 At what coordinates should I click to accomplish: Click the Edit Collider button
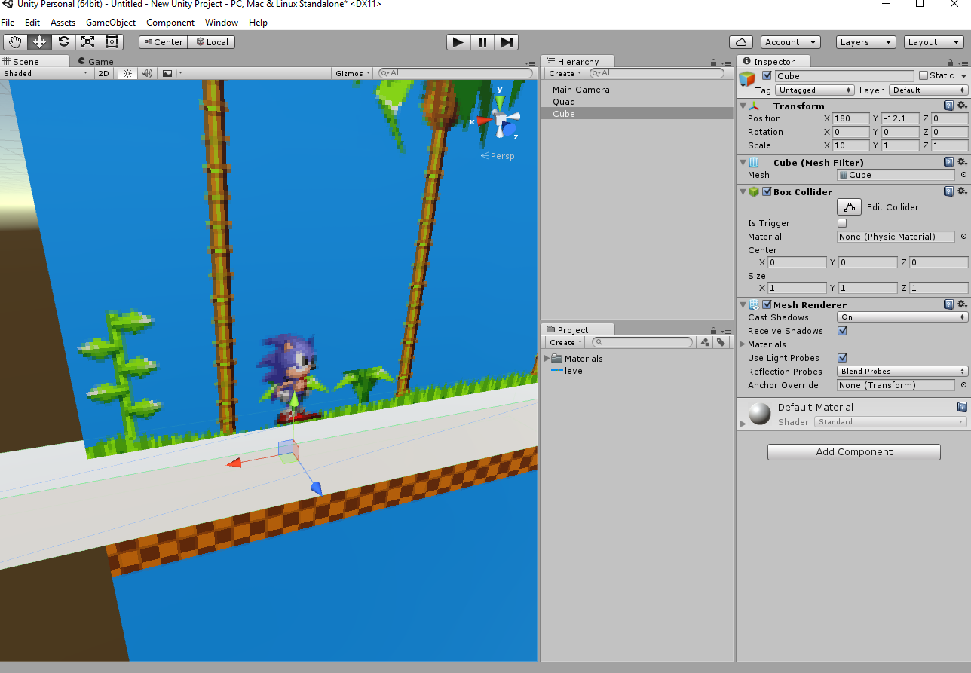tap(849, 207)
